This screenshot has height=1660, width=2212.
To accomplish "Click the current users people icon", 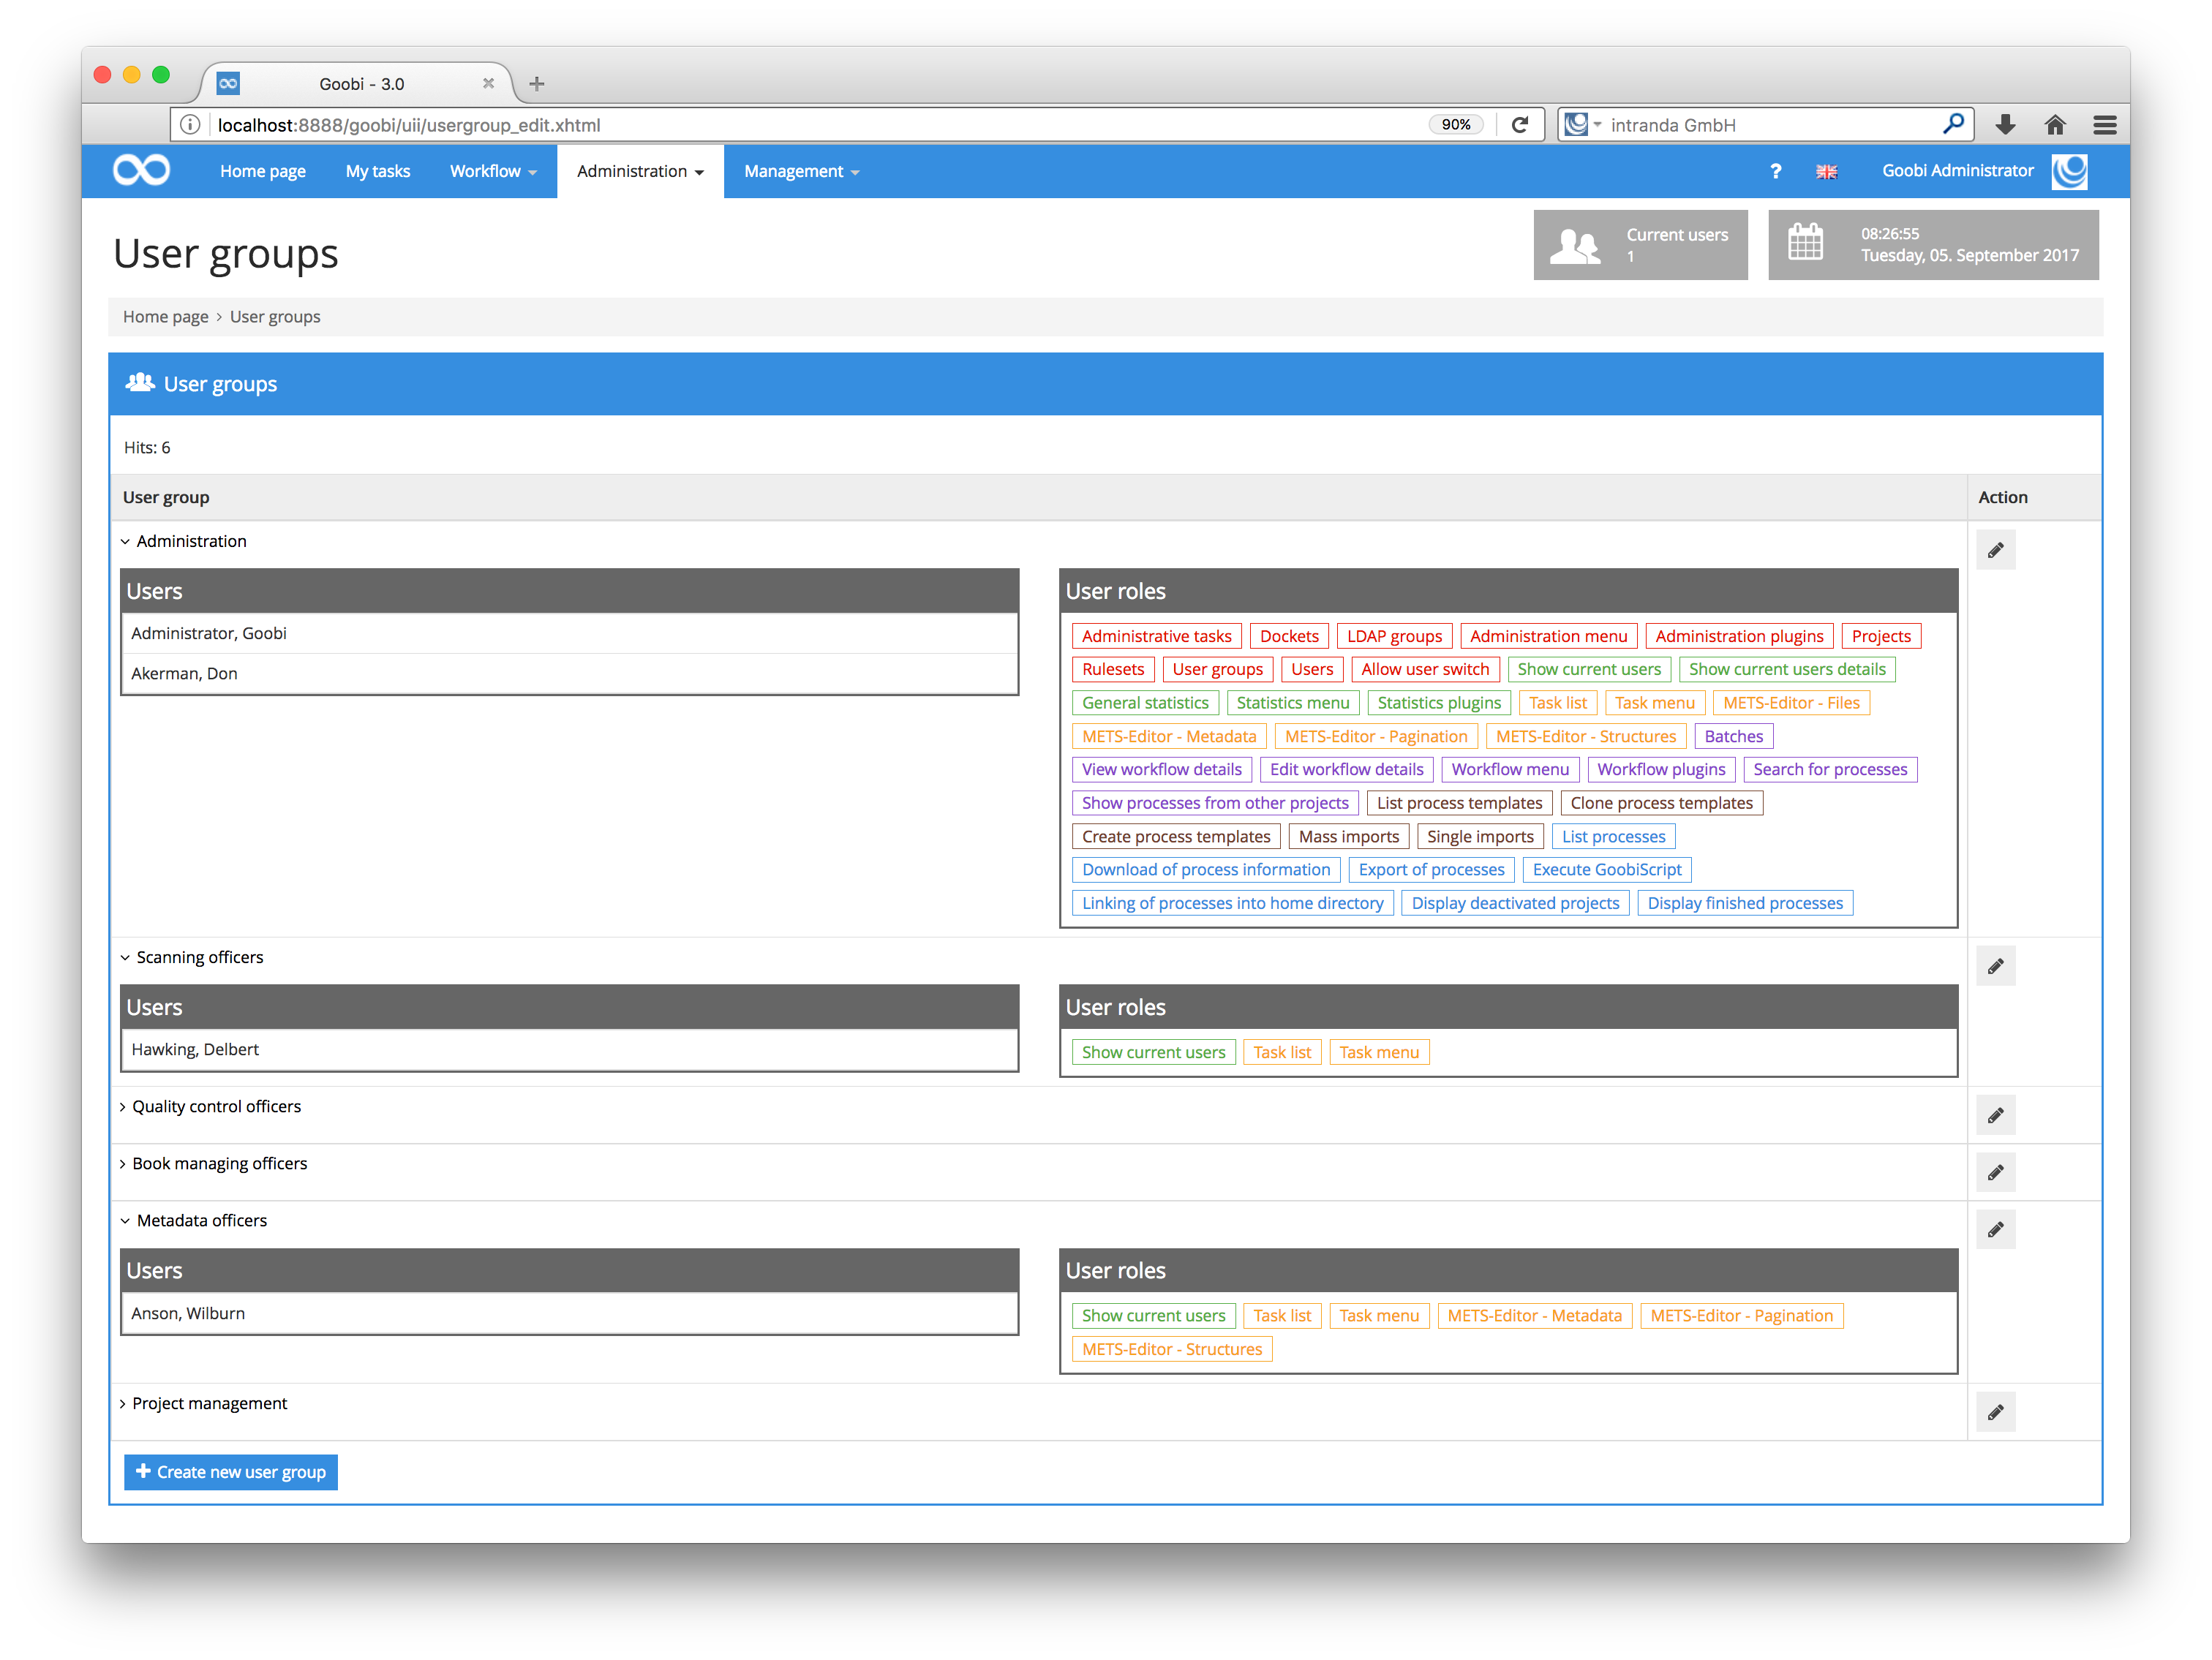I will (x=1574, y=245).
